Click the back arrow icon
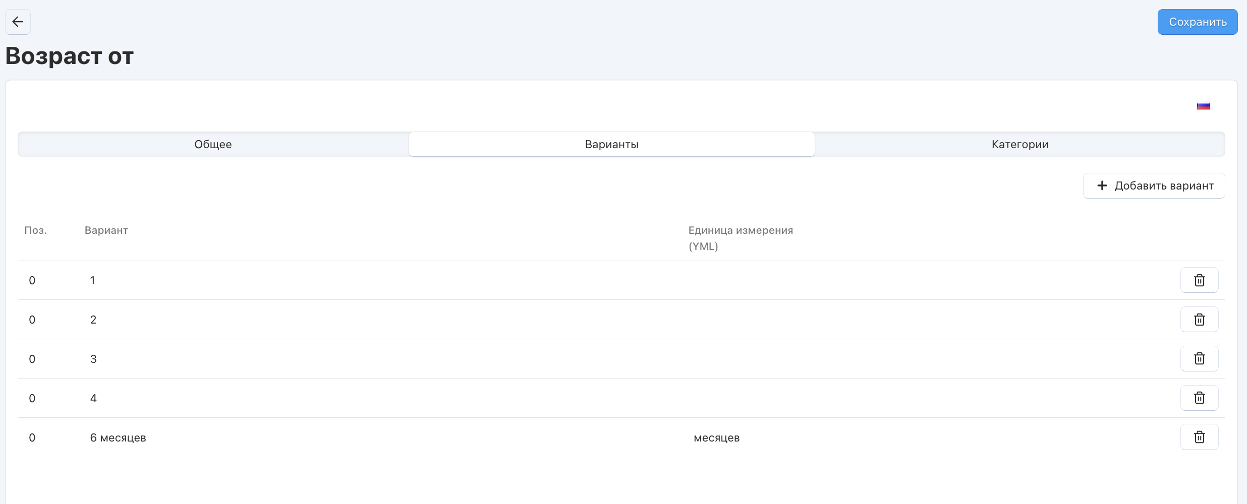Image resolution: width=1247 pixels, height=504 pixels. pyautogui.click(x=18, y=22)
